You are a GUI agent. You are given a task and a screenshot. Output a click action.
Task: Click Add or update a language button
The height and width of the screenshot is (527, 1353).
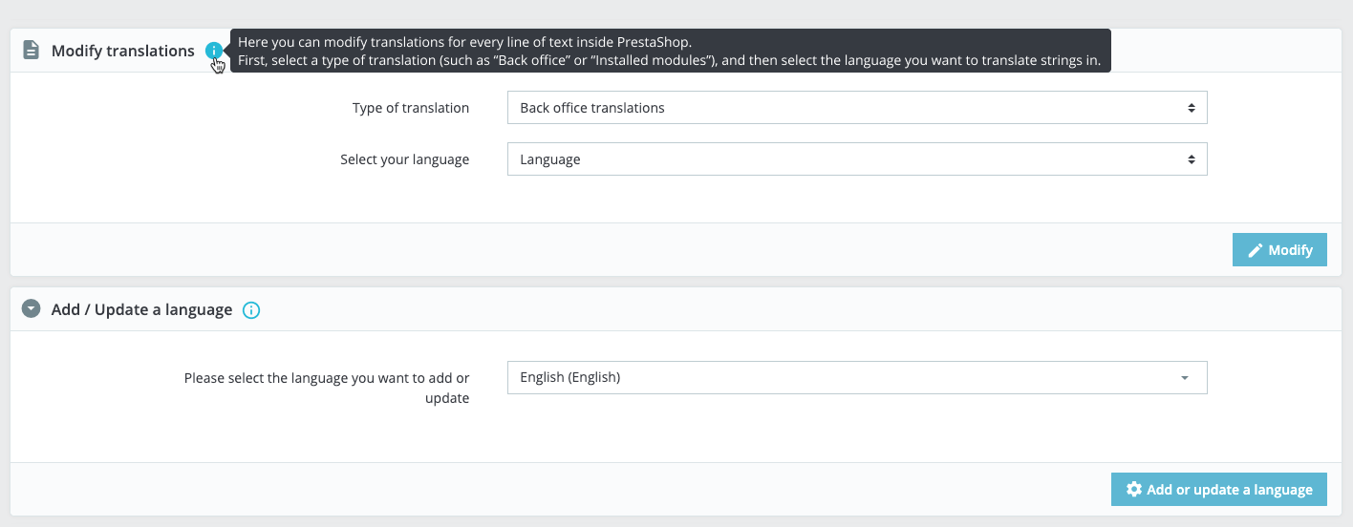1219,489
